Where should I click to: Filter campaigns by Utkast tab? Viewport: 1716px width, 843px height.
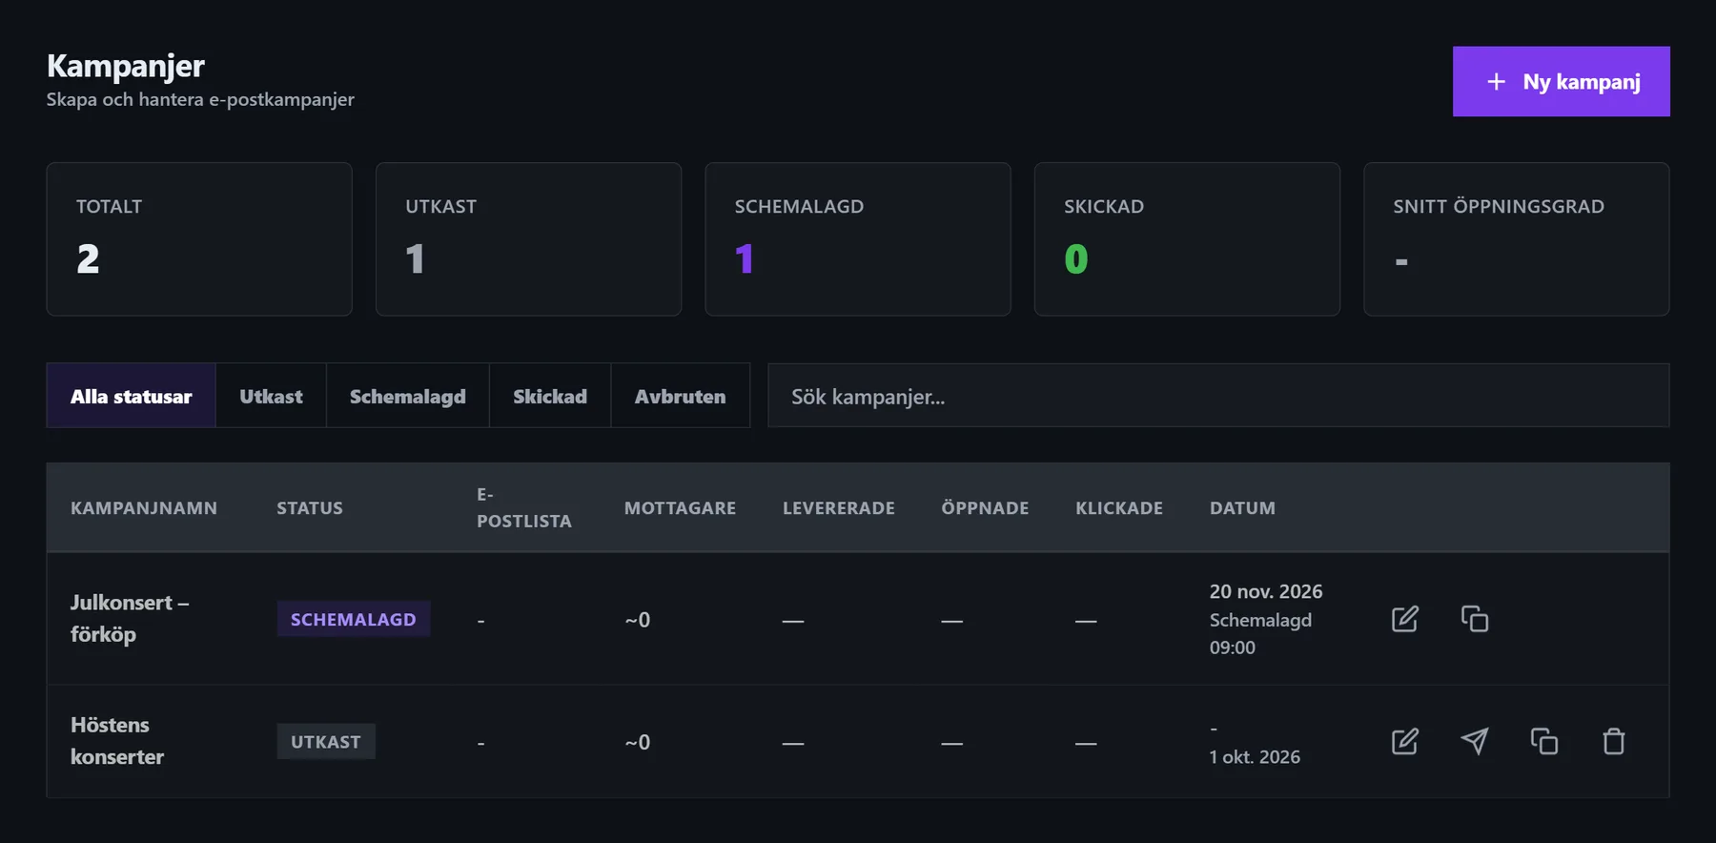(271, 396)
